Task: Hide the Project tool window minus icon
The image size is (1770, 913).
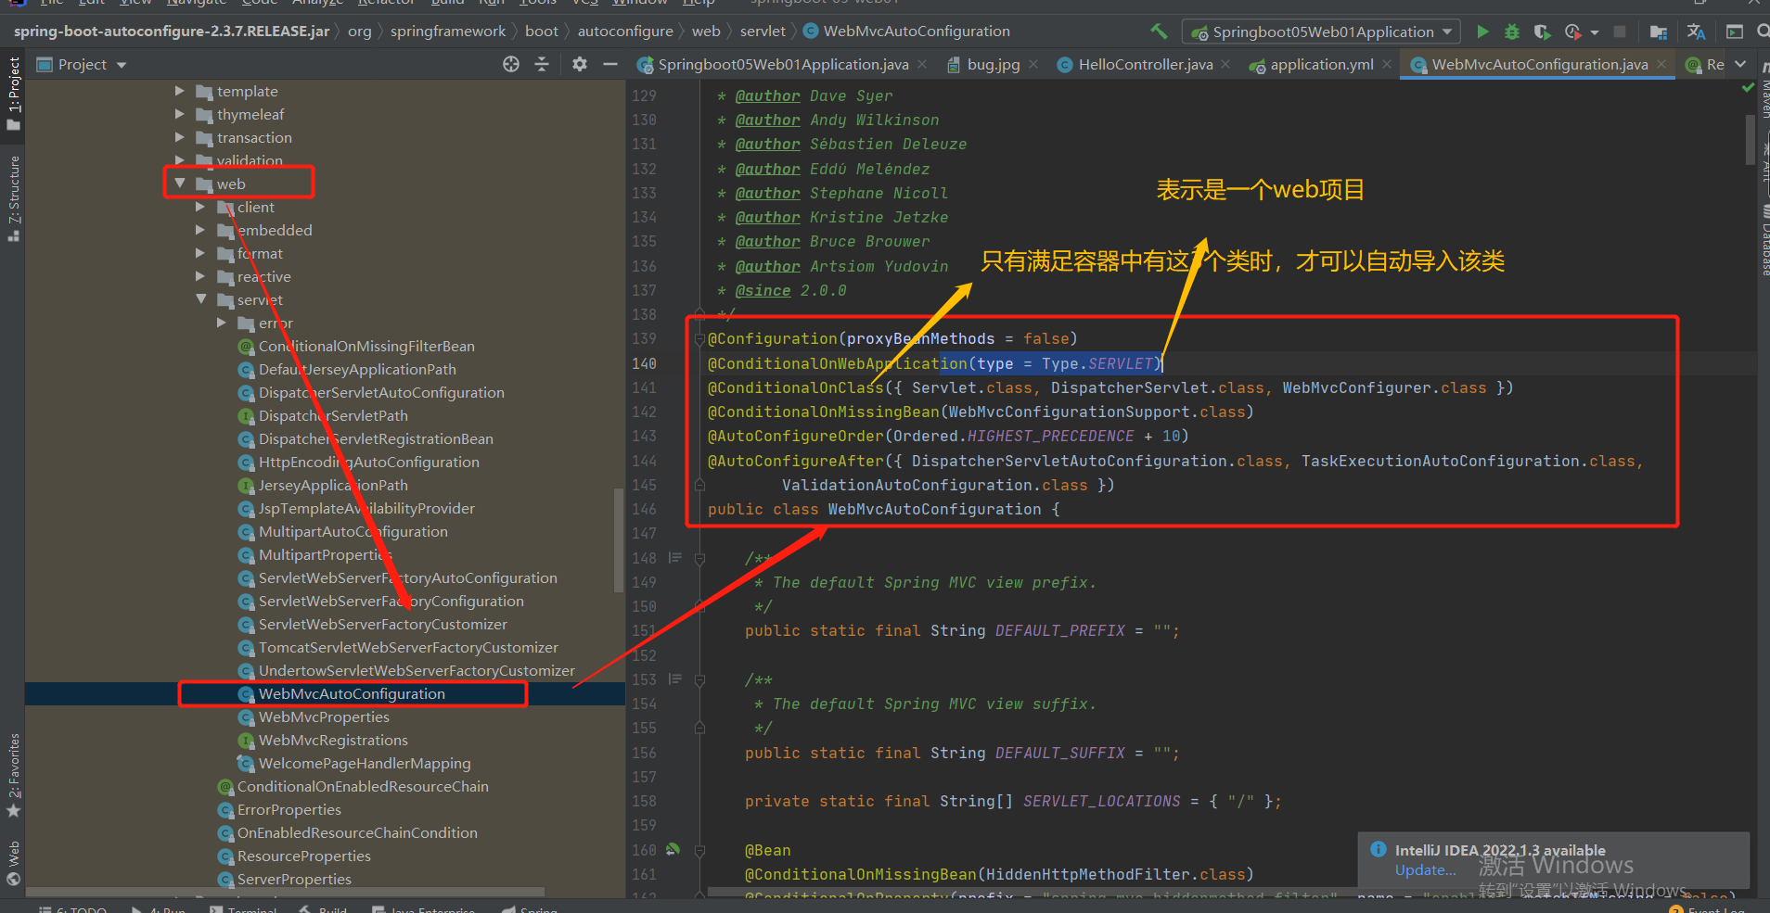Action: tap(609, 64)
